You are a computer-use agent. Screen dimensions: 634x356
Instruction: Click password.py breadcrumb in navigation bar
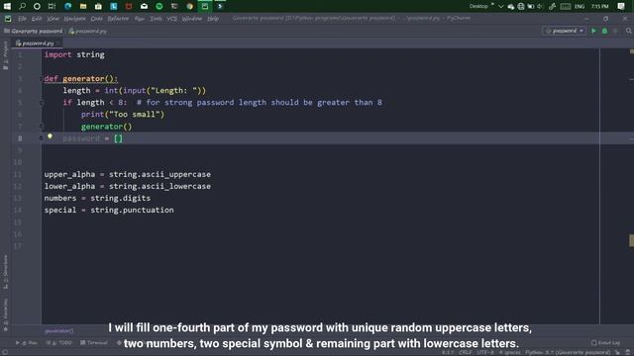tap(88, 31)
